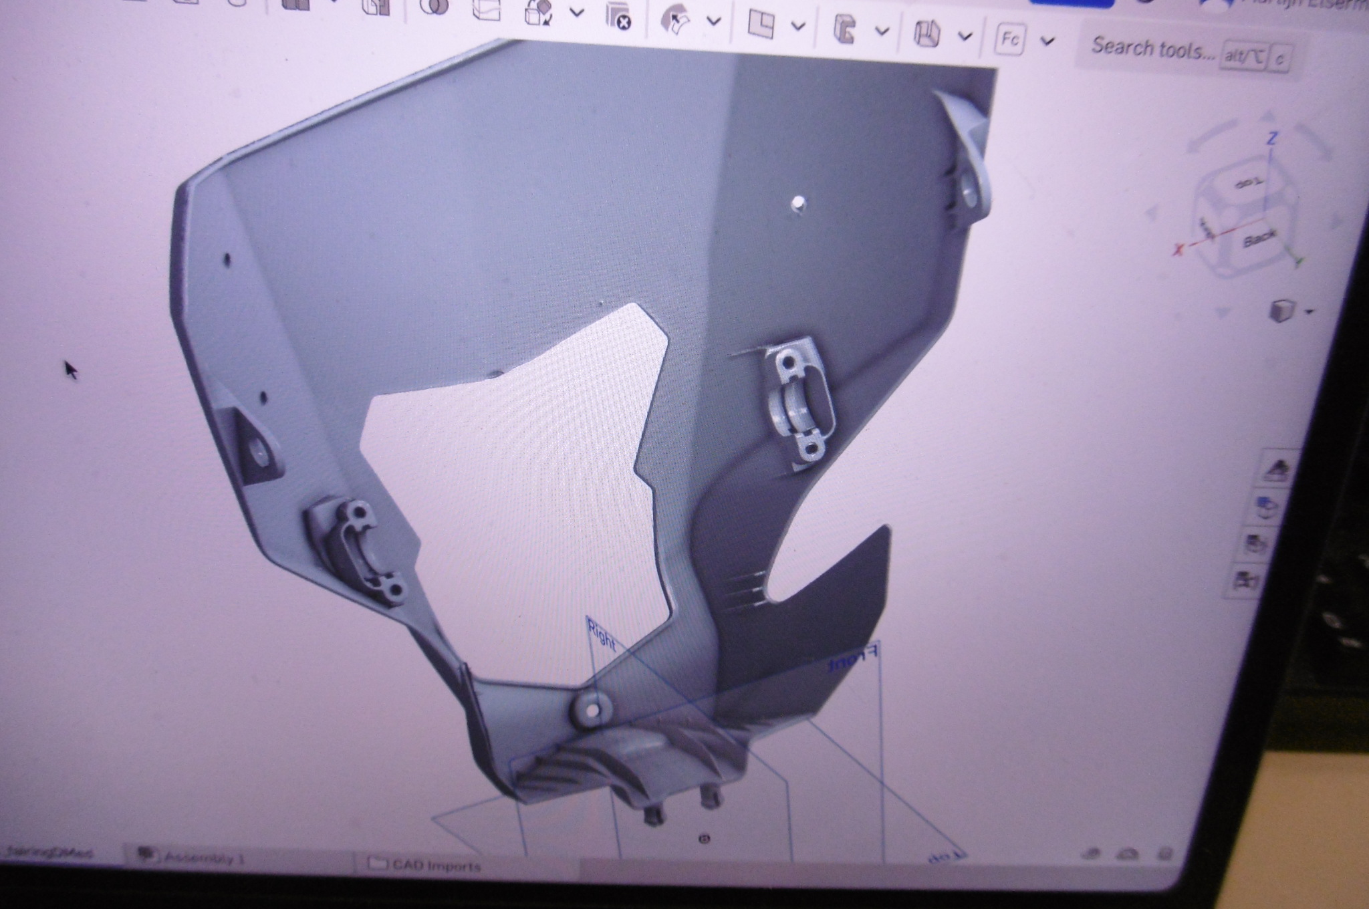This screenshot has width=1369, height=909.
Task: Click the Frame tool icon
Action: pos(844,29)
